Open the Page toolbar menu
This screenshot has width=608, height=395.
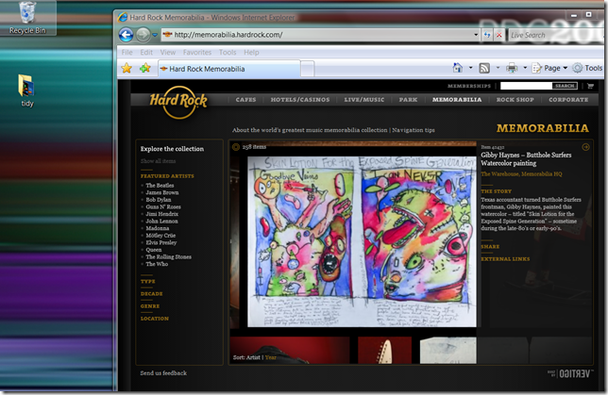(x=549, y=68)
